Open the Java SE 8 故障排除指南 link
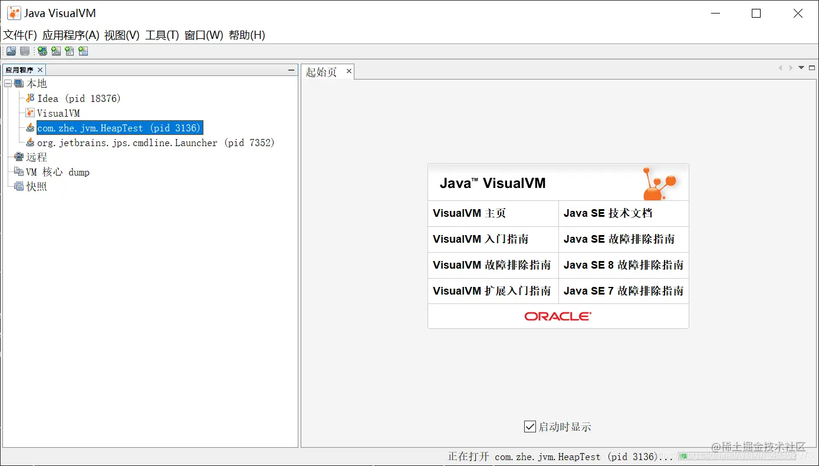The image size is (819, 466). click(624, 265)
